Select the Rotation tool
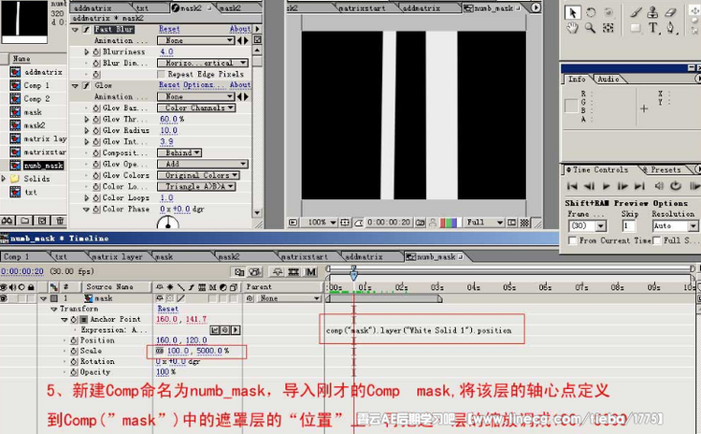 [x=591, y=12]
